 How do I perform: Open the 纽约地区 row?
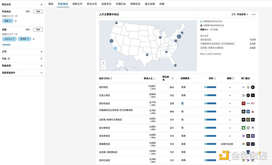click(177, 87)
